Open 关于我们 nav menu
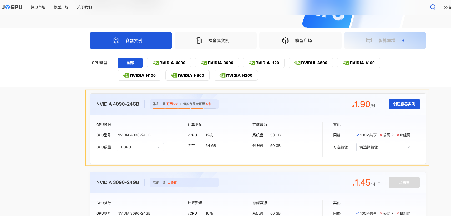451x216 pixels. pos(84,7)
